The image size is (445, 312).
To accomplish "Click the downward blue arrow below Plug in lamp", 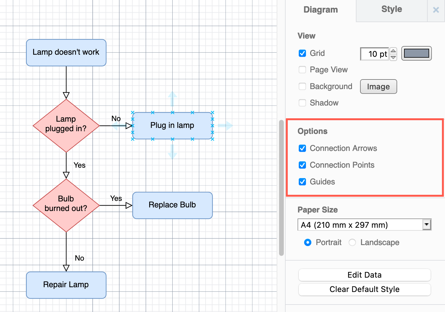I will (x=172, y=152).
